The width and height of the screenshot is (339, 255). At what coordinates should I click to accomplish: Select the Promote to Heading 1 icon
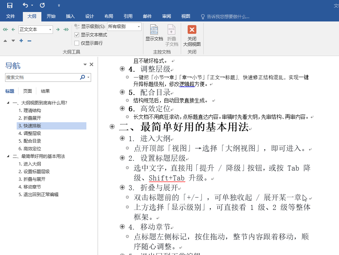tap(5, 29)
